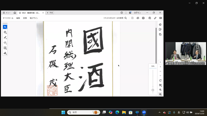Viewport: 207px width, 116px height.
Task: Click the text or tool search field
Action: coord(115,18)
